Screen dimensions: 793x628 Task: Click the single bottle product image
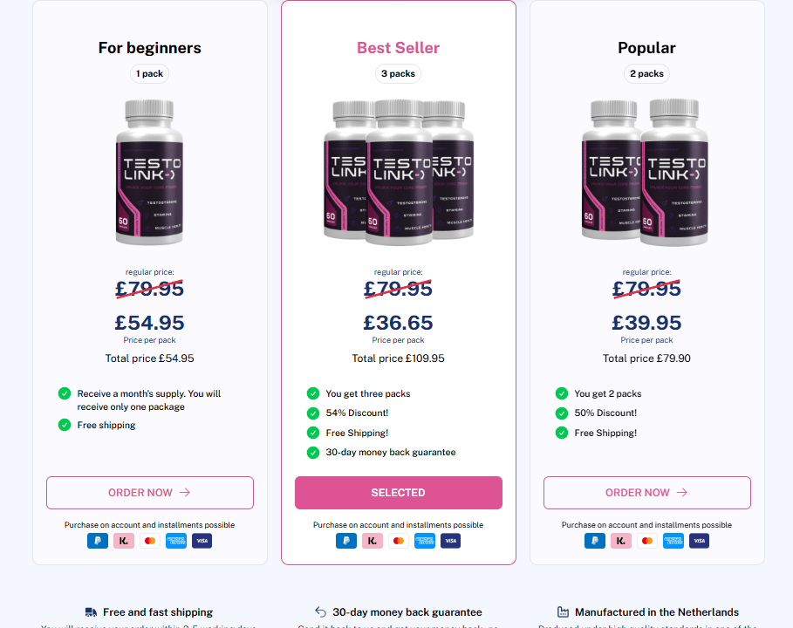pyautogui.click(x=150, y=173)
